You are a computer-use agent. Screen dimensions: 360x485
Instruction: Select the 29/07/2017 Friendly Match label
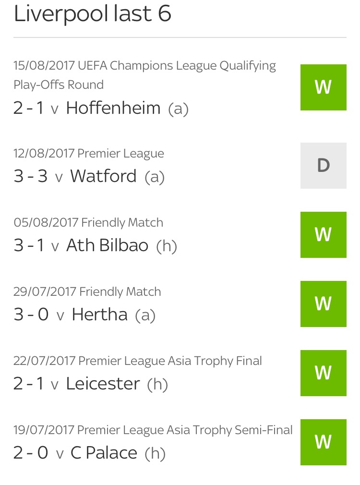pos(87,292)
